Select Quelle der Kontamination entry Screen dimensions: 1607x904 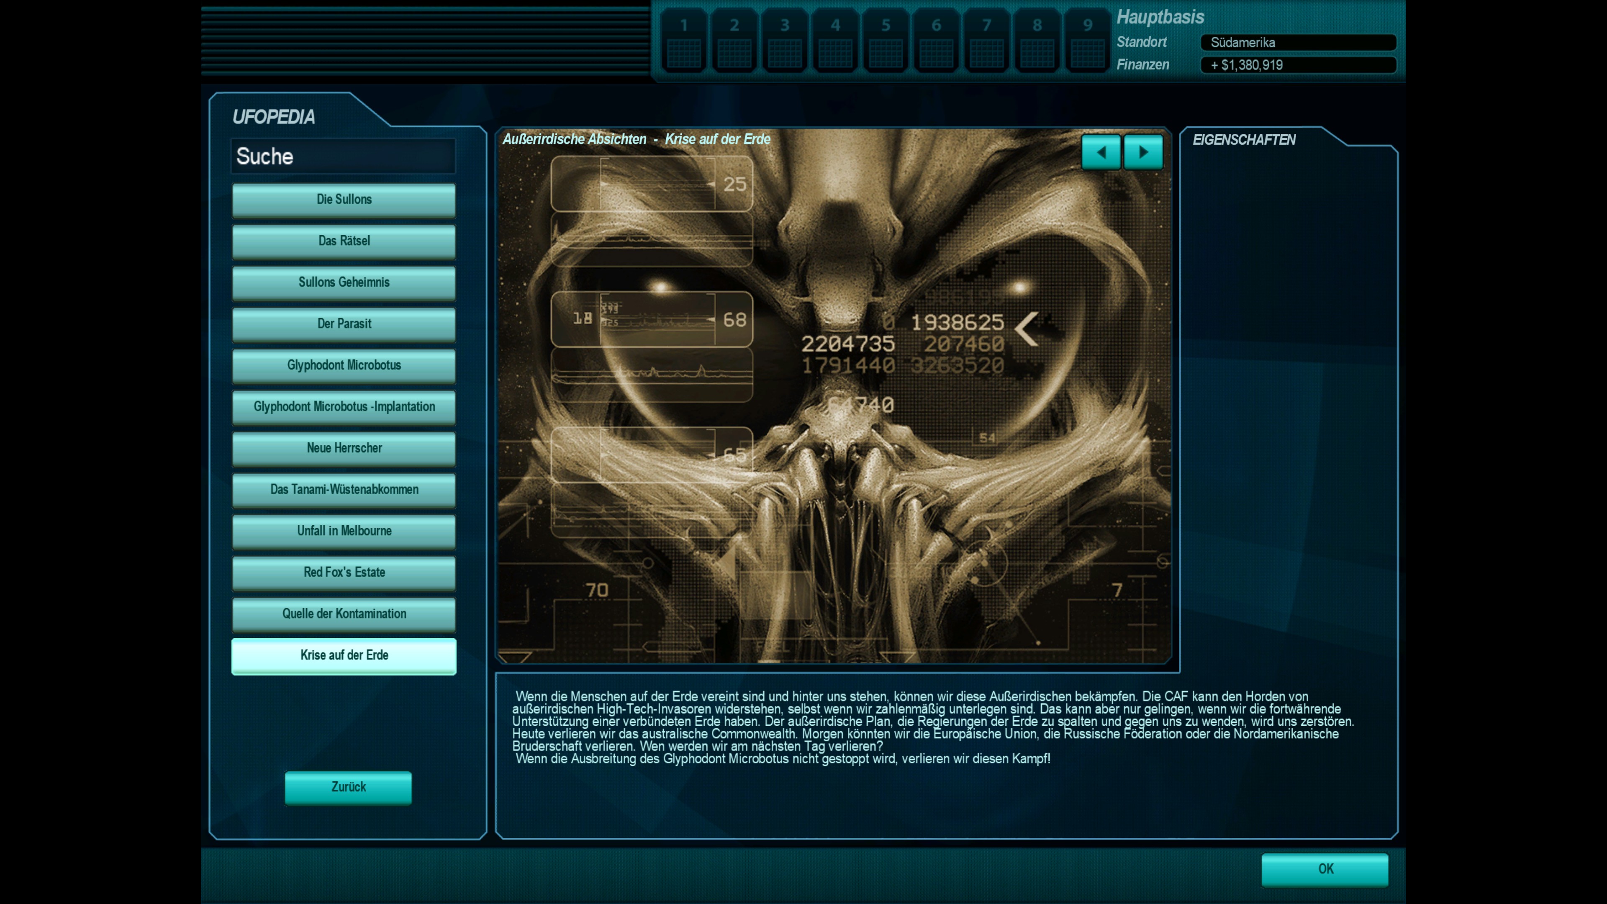344,614
